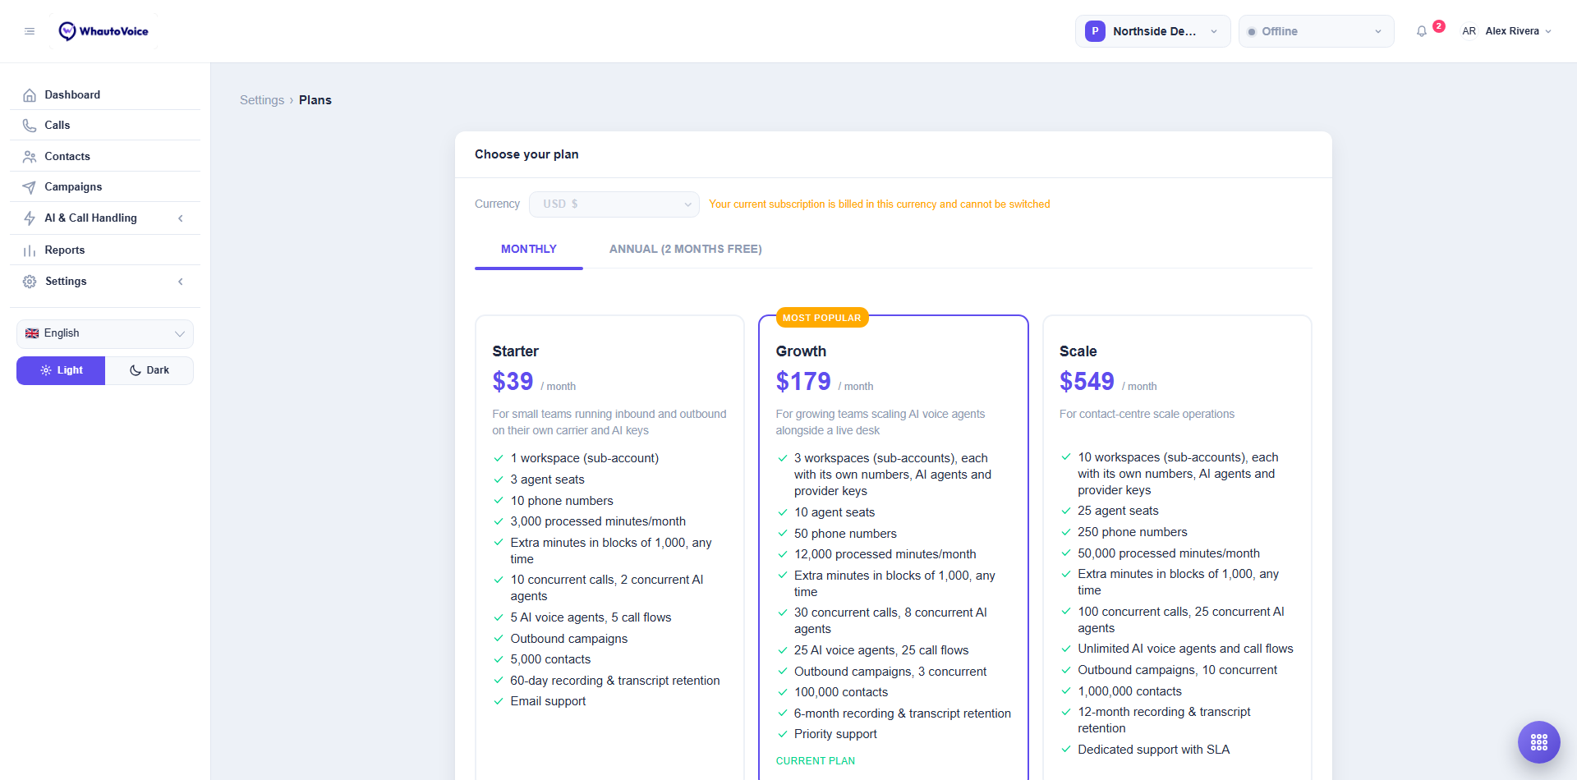
Task: Click 'Email support' feature in Starter
Action: [x=548, y=701]
